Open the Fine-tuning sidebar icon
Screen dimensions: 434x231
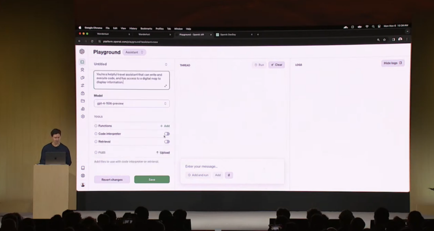pyautogui.click(x=82, y=78)
